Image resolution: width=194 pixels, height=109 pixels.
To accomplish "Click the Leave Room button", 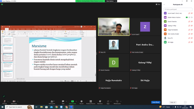I will pos(156,102).
